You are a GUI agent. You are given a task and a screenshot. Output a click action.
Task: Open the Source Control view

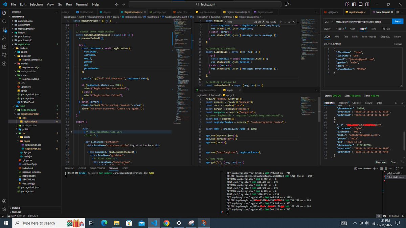click(4, 30)
